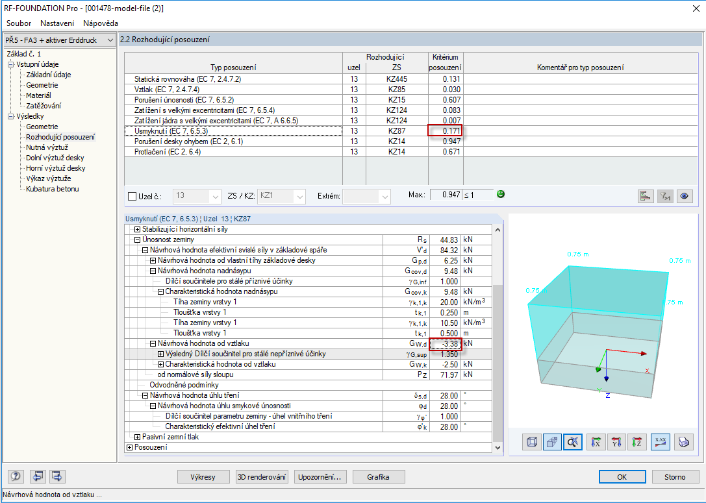Collapse Návrhová hodnota nadnásypu row

point(153,271)
